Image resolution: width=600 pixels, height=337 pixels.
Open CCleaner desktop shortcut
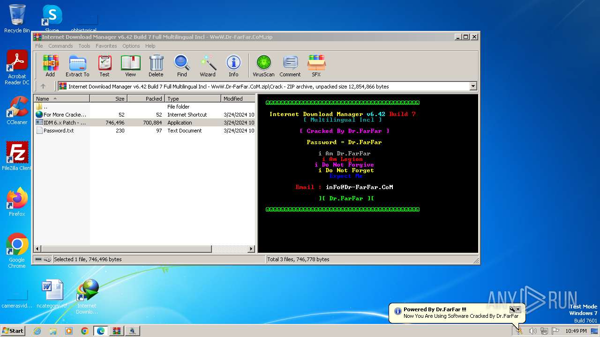[x=17, y=110]
